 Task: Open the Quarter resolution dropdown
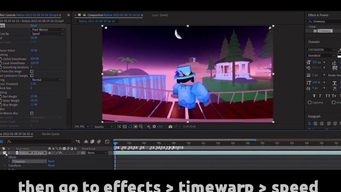coord(103,126)
